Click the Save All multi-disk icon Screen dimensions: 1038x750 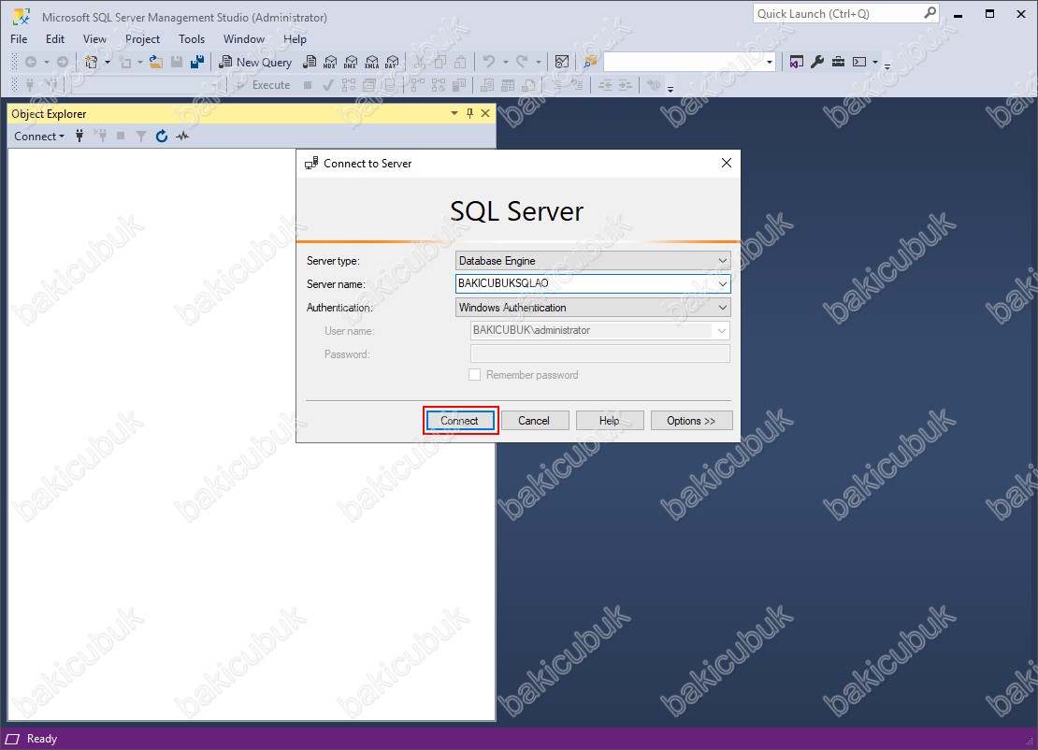[197, 63]
